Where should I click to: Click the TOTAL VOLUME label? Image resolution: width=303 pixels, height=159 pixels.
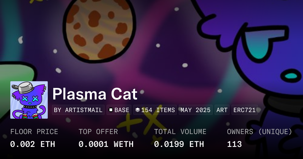pos(180,132)
